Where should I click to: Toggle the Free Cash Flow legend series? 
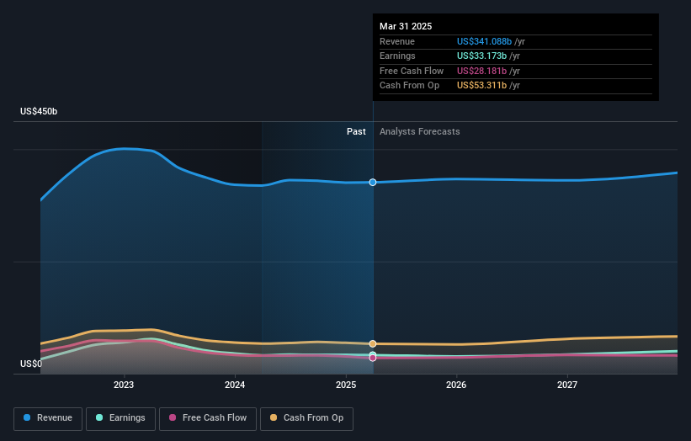tap(208, 418)
